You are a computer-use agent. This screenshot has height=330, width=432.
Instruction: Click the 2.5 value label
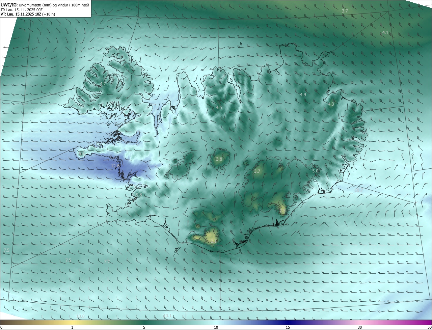(283, 211)
